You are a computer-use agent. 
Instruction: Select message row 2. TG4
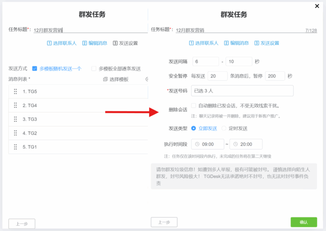(78, 106)
